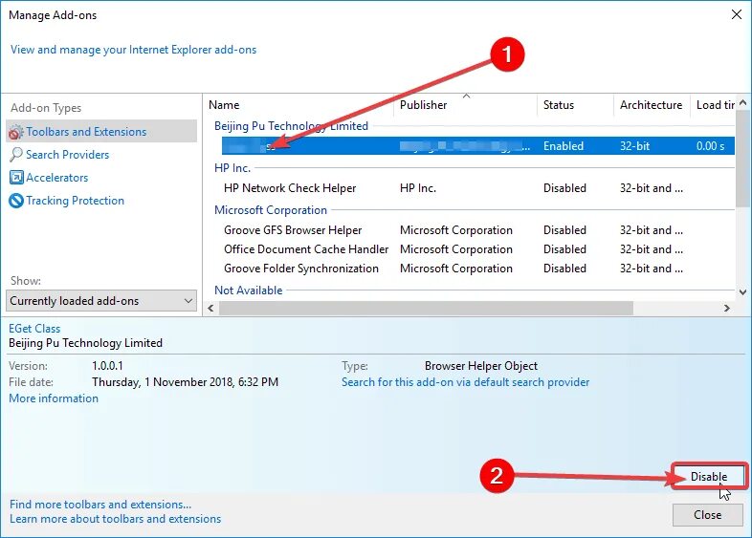The height and width of the screenshot is (538, 752).
Task: Click the Accelerators arrow icon
Action: 16,177
